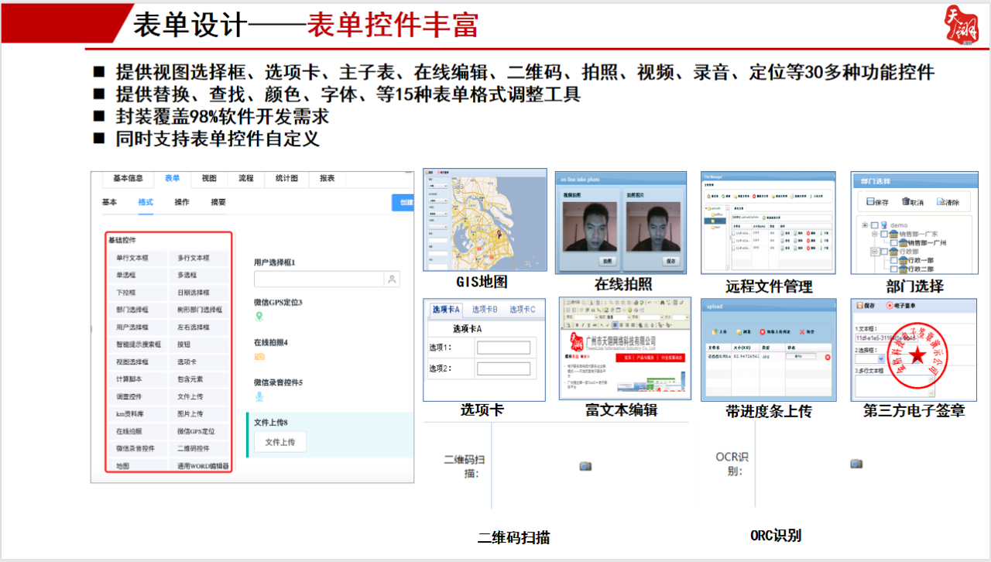Screen dimensions: 991x562
Task: Click the 0% progress bar in the upload list
Action: tap(803, 358)
